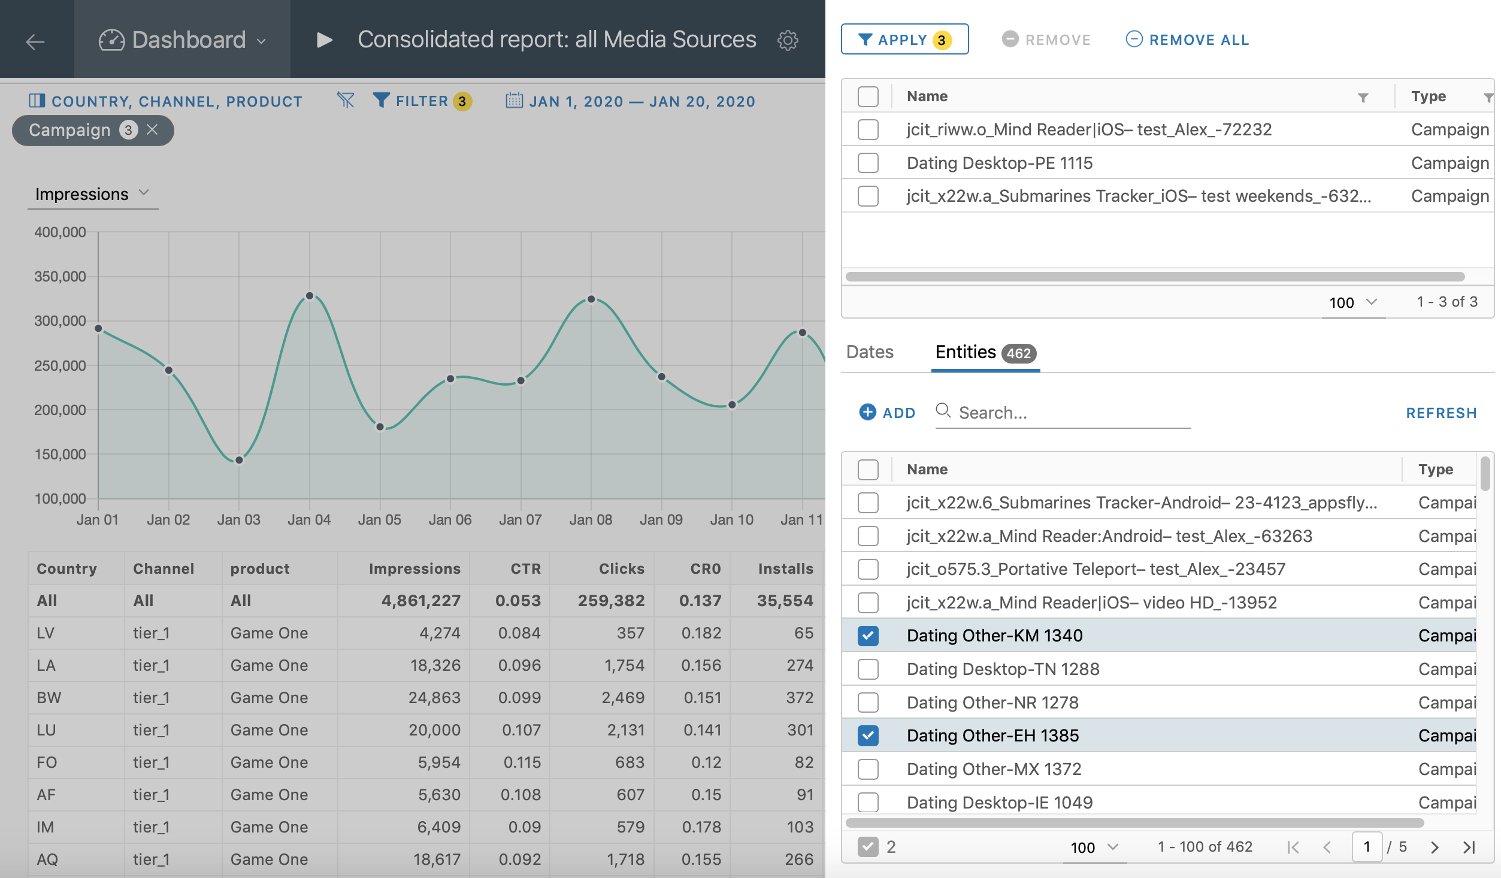Click the play triangle before report title
This screenshot has height=878, width=1501.
(324, 40)
